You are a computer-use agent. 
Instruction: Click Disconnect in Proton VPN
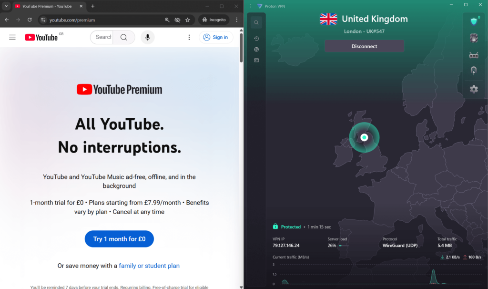[364, 46]
